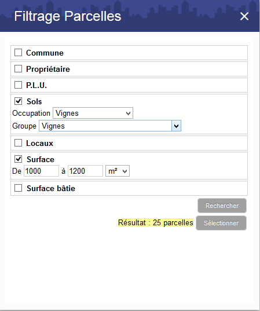260x311 pixels.
Task: Click the Propriétaire section label
Action: (x=48, y=69)
